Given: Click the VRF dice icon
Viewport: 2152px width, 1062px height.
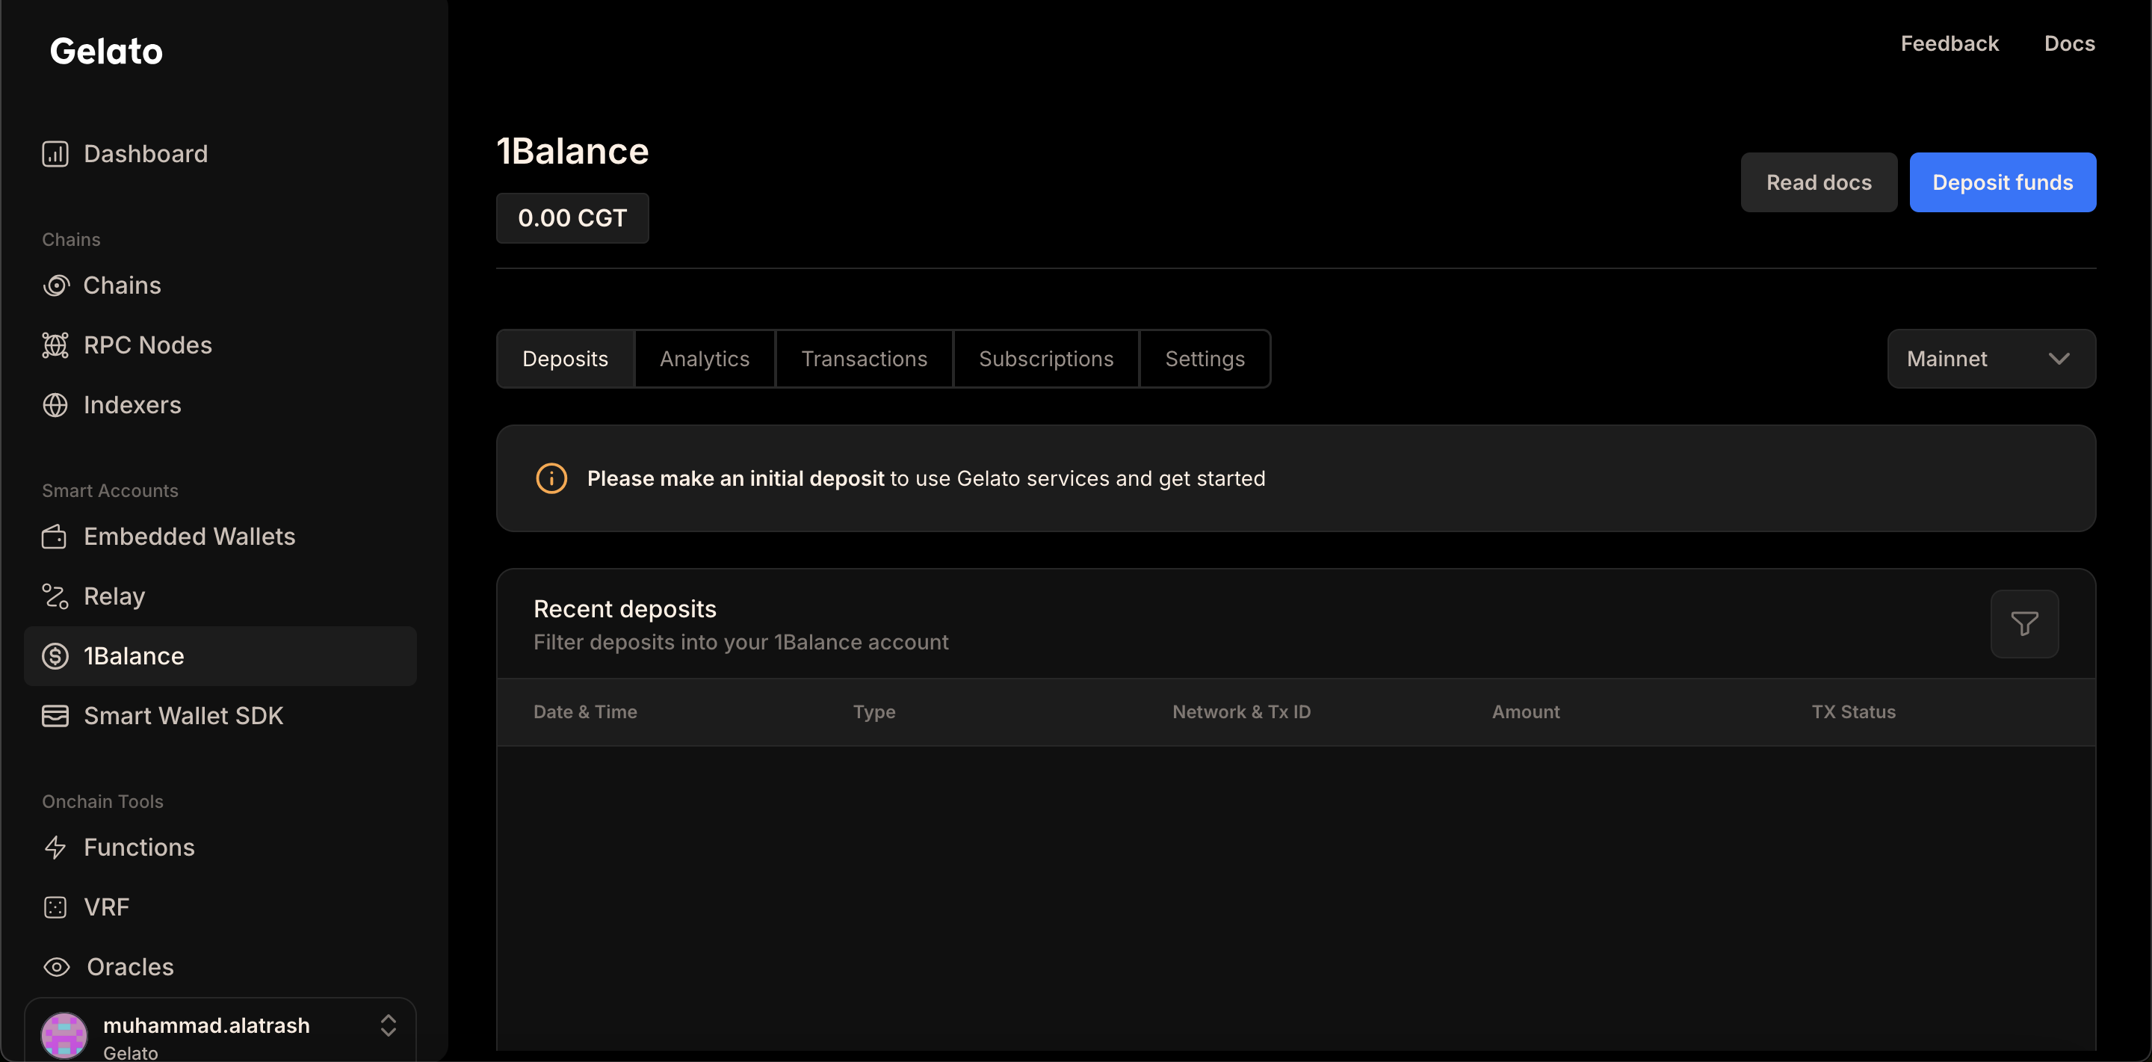Looking at the screenshot, I should coord(55,907).
